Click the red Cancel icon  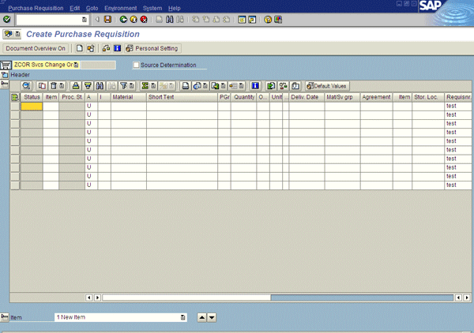pyautogui.click(x=144, y=19)
